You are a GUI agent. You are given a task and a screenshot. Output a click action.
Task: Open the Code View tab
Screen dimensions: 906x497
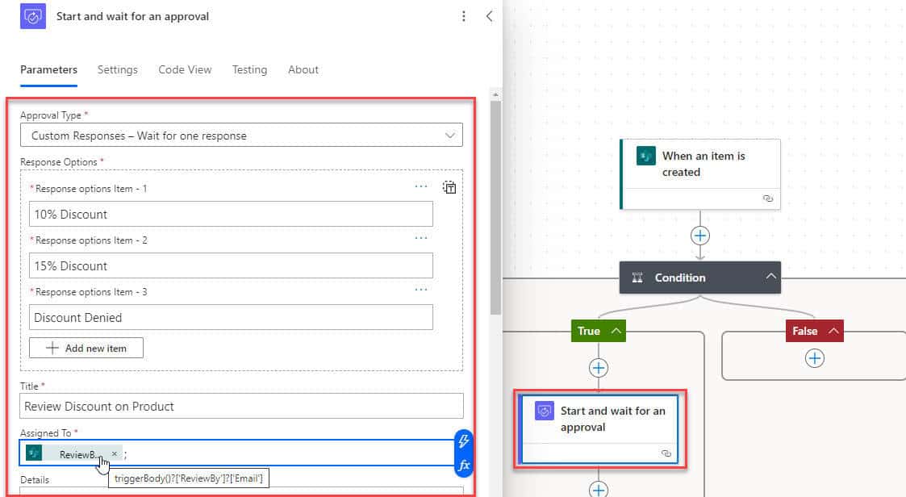[185, 70]
